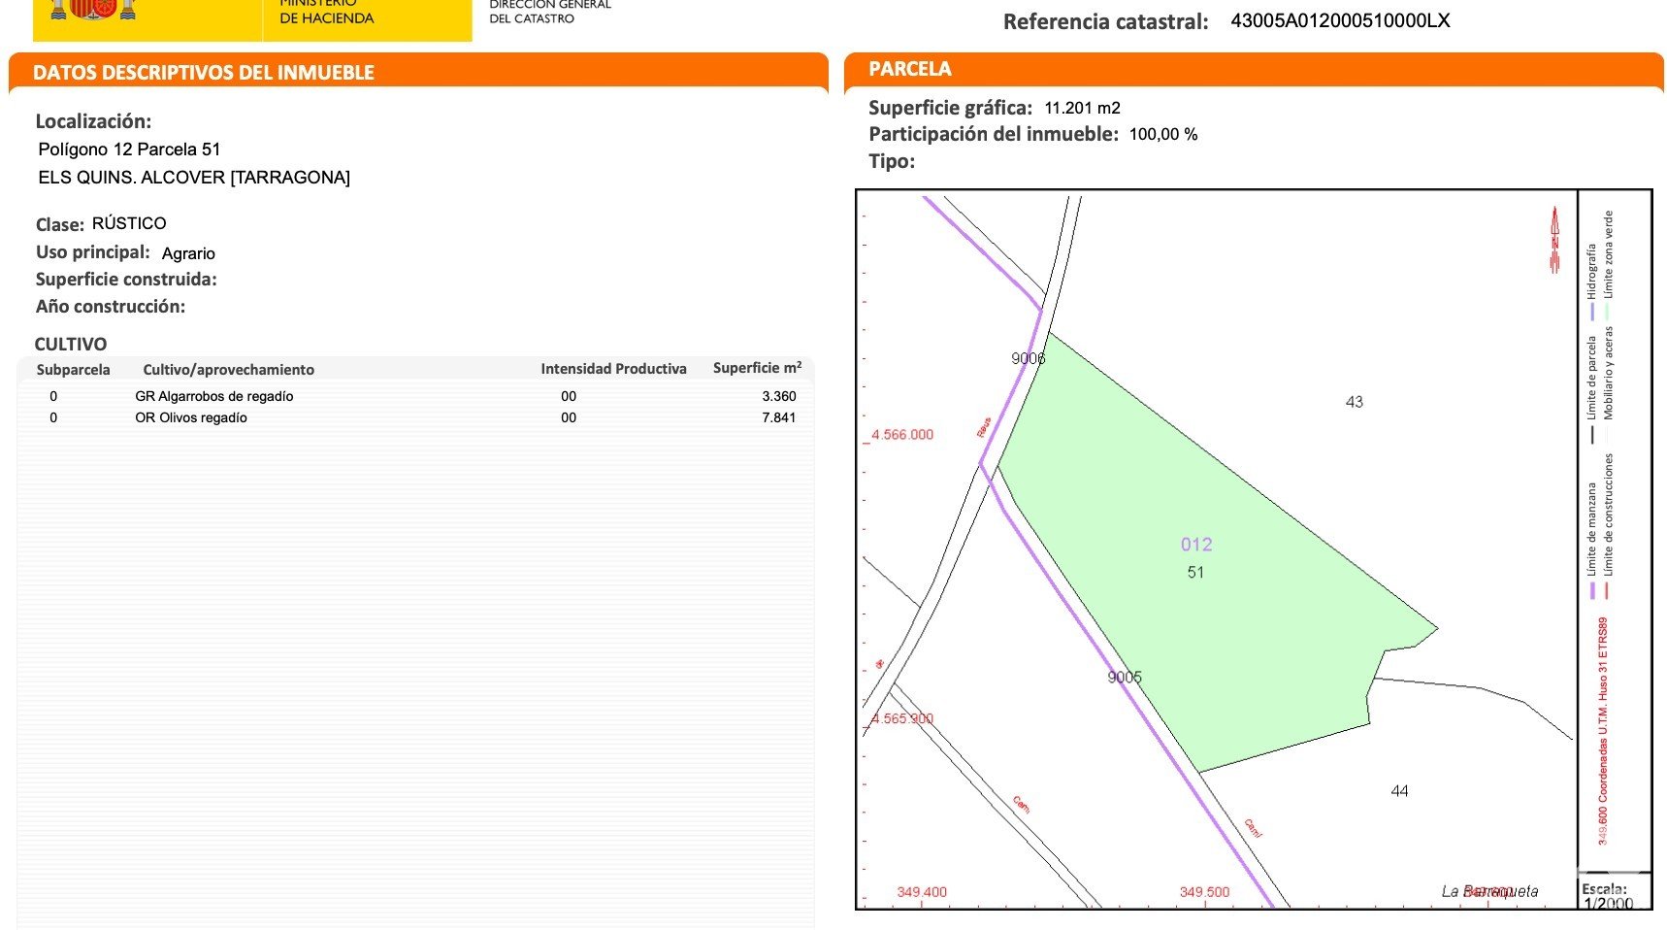The height and width of the screenshot is (930, 1667).
Task: Click the Spanish coat of arms emblem
Action: click(x=93, y=10)
